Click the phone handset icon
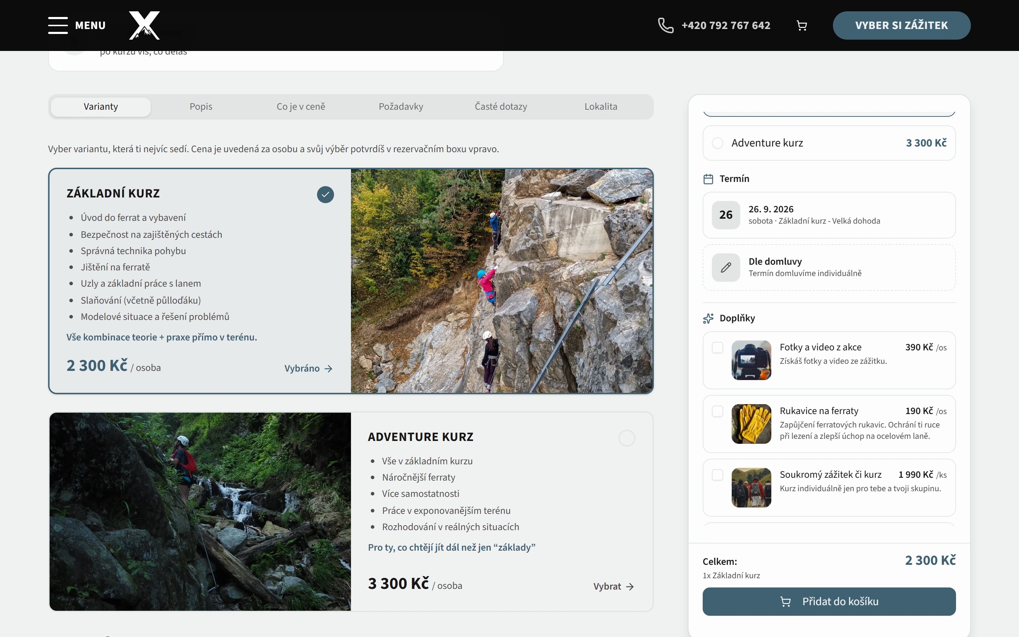This screenshot has height=637, width=1019. [666, 25]
